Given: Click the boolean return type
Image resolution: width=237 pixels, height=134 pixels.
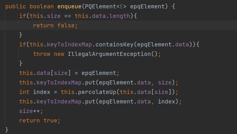Looking at the screenshot, I should click(x=42, y=6).
